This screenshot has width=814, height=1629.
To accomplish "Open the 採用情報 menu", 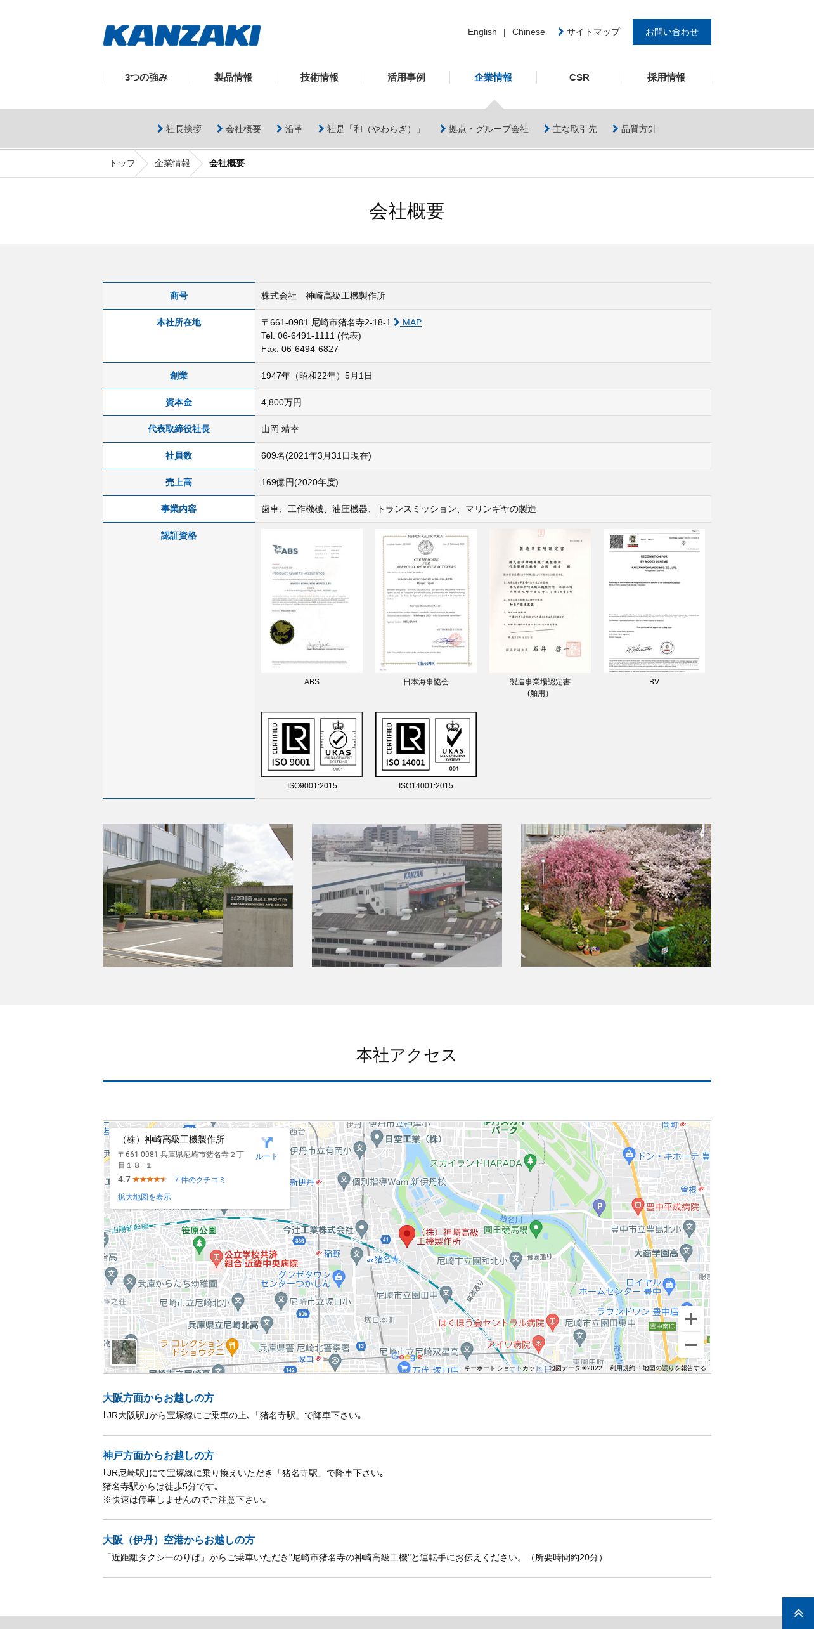I will 666,77.
